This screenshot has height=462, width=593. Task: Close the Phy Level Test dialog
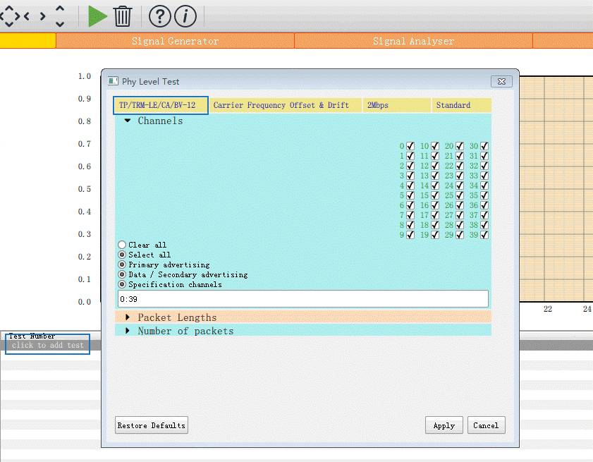[x=501, y=82]
